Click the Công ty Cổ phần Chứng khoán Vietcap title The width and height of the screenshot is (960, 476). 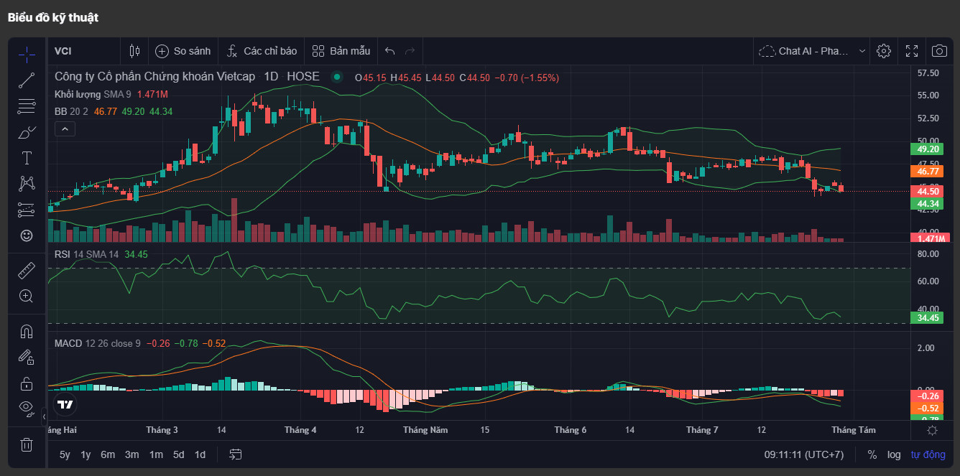[154, 77]
